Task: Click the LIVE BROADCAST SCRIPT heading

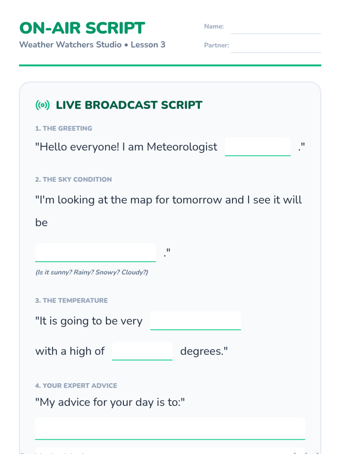Action: point(129,105)
